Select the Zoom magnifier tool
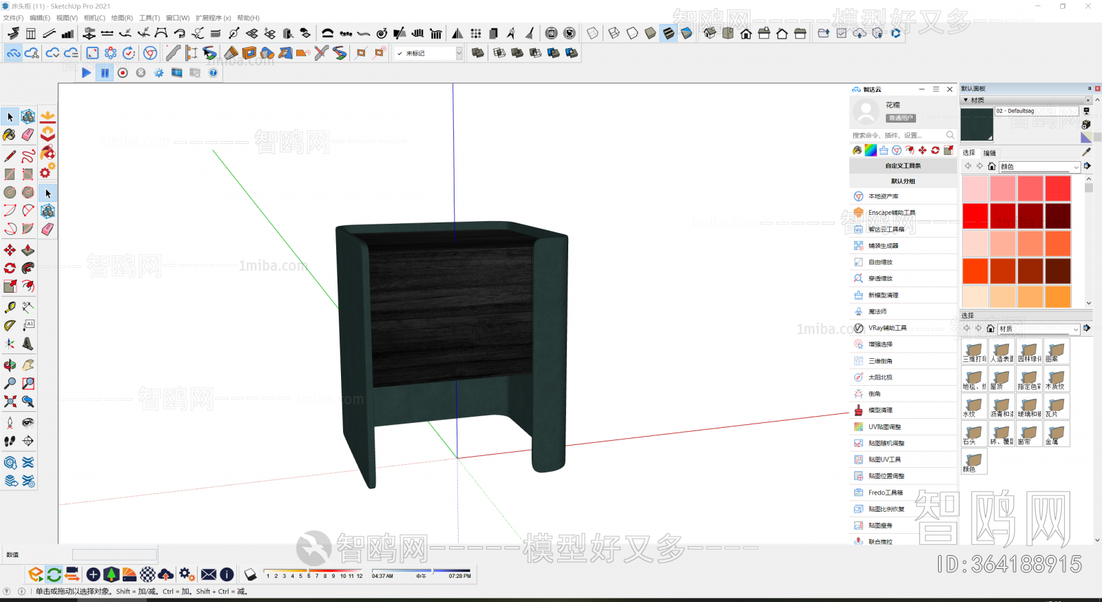 10,383
